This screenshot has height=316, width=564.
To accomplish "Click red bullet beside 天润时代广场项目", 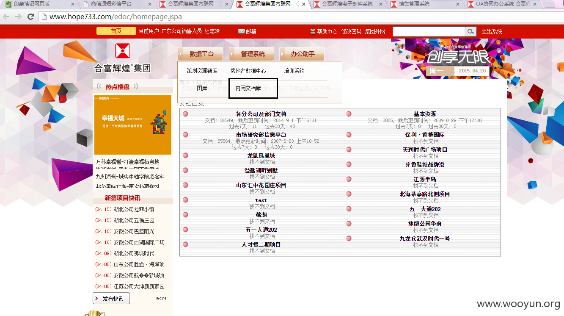I will 349,150.
